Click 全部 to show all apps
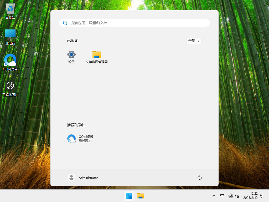This screenshot has height=202, width=269. pos(192,41)
